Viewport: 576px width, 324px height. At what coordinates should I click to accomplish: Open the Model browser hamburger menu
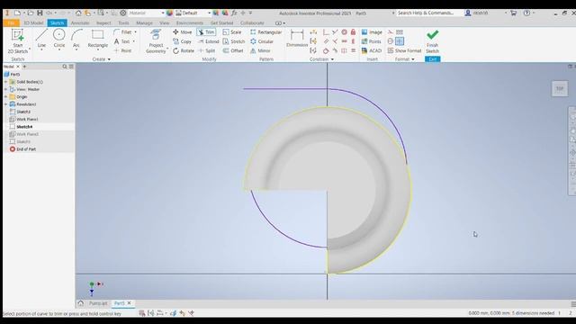[71, 67]
